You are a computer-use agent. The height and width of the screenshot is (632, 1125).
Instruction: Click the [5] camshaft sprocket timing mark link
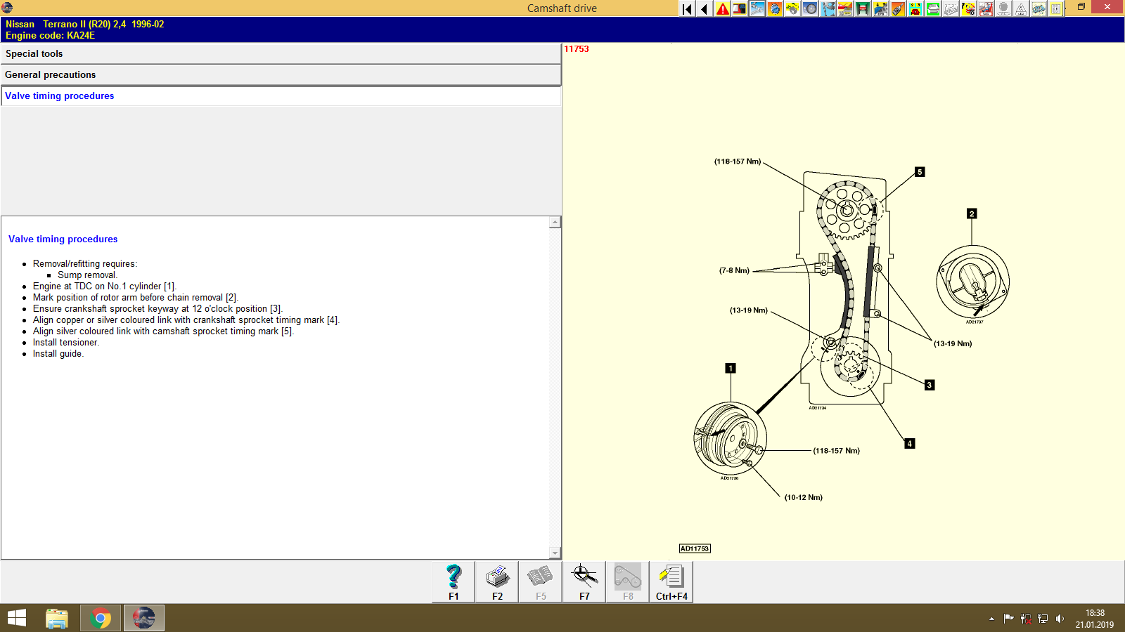[286, 331]
